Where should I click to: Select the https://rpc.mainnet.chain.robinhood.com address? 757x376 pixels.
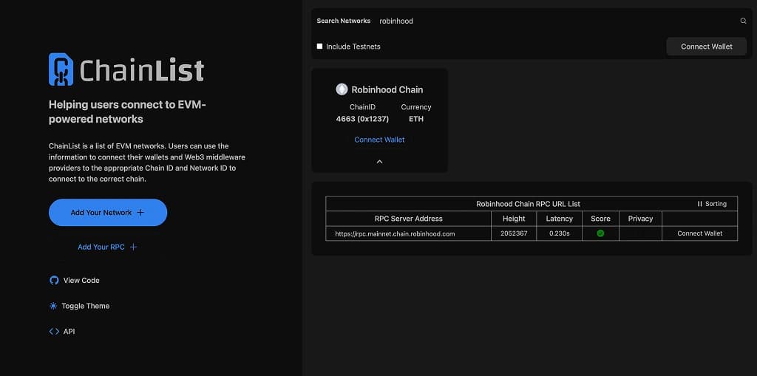(395, 233)
